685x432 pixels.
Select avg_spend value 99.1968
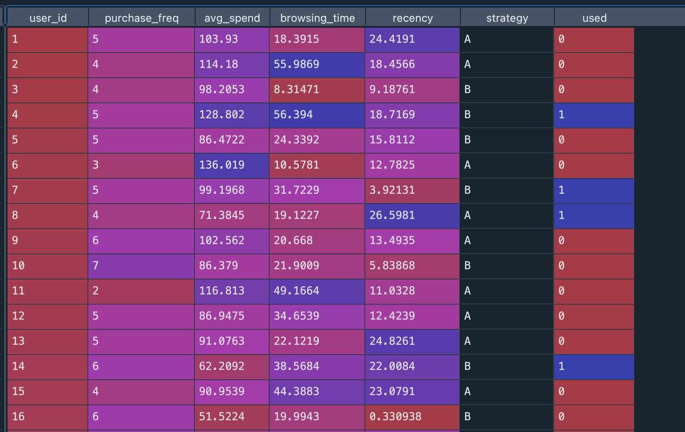(x=232, y=191)
